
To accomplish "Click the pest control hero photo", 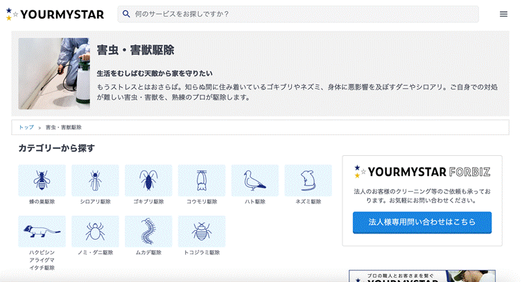I will [54, 73].
